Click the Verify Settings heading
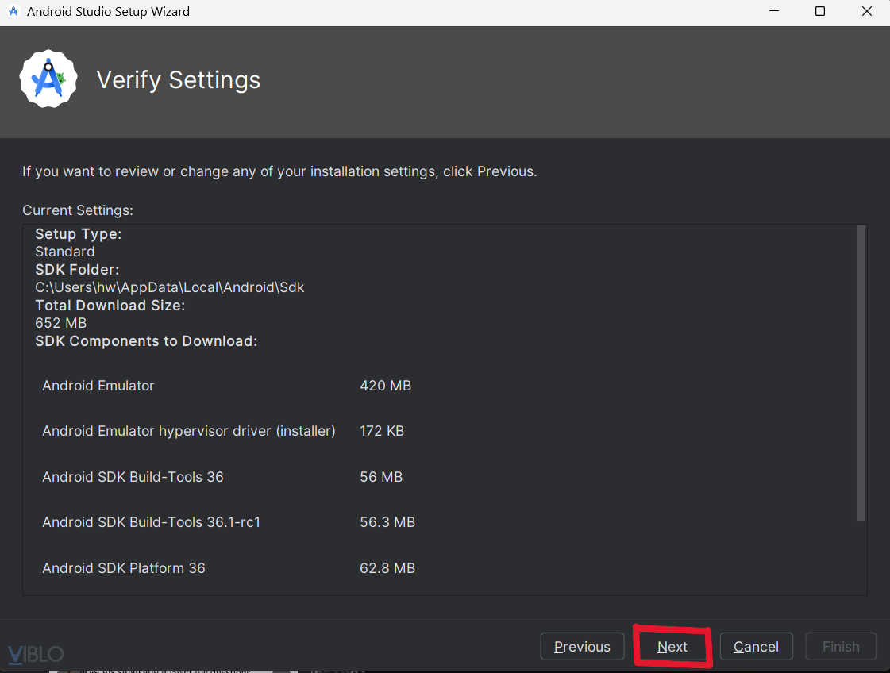 click(179, 80)
